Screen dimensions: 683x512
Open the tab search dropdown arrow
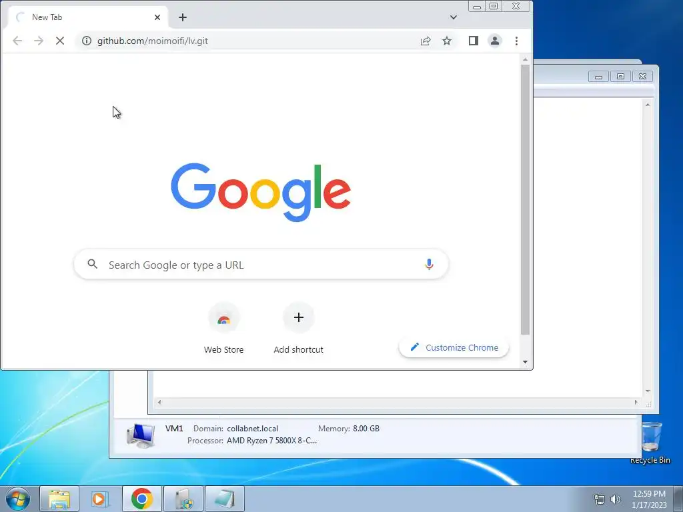pos(454,17)
